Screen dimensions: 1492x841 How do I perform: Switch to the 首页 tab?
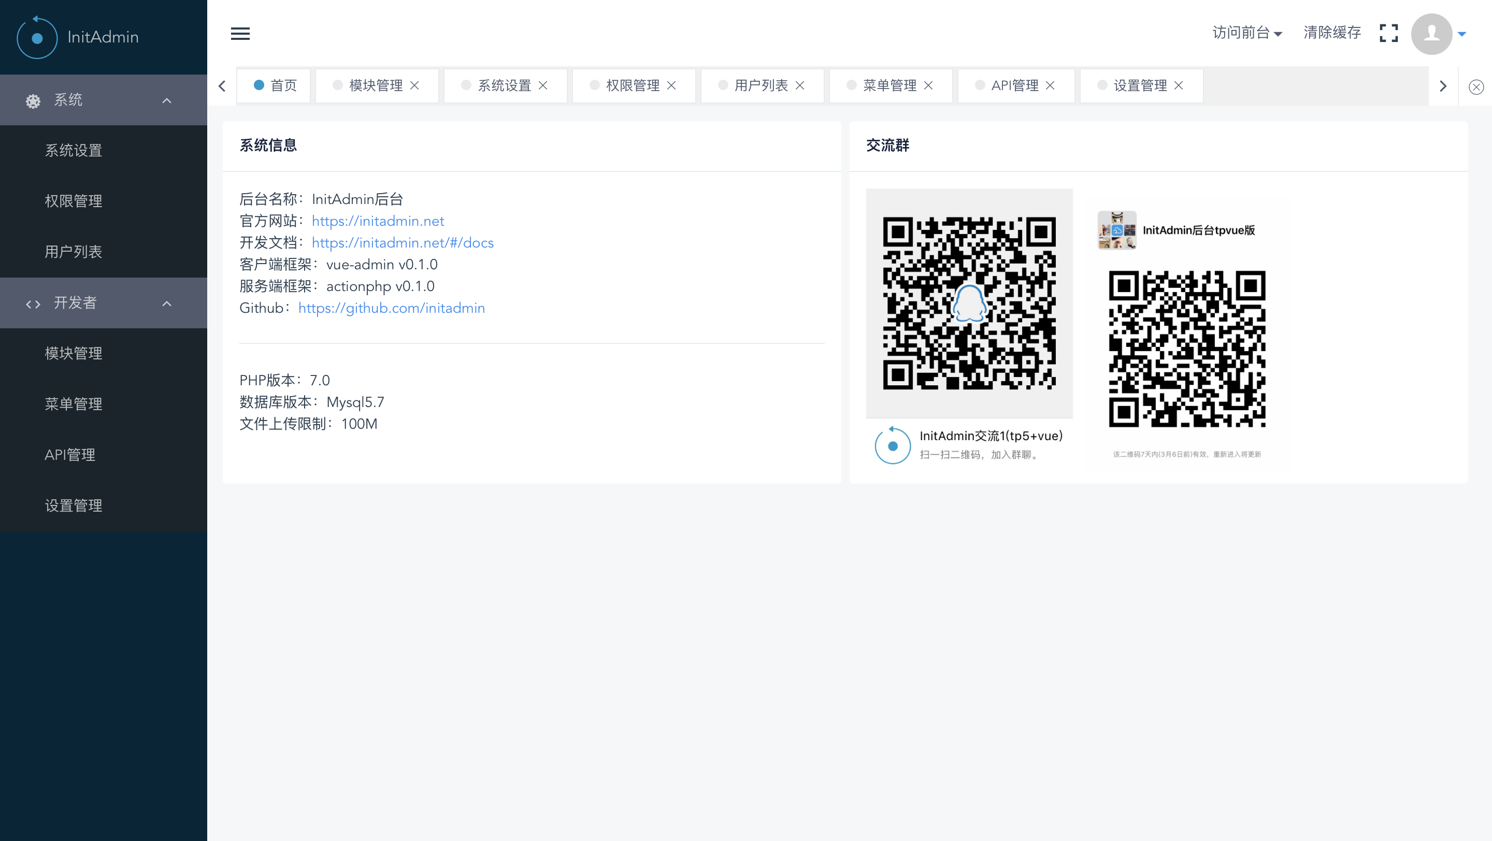pyautogui.click(x=274, y=85)
